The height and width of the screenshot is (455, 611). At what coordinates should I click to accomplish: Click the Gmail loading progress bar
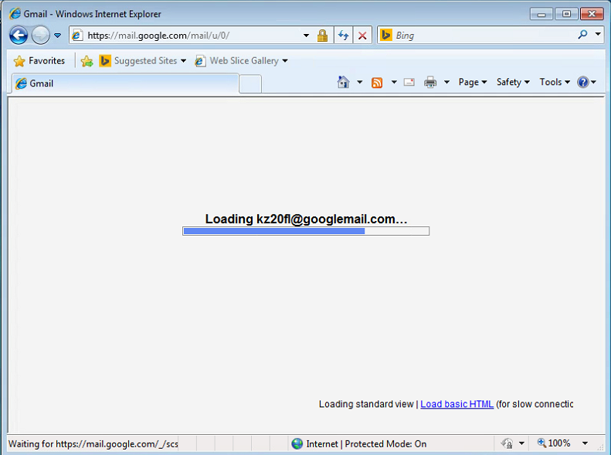click(306, 231)
